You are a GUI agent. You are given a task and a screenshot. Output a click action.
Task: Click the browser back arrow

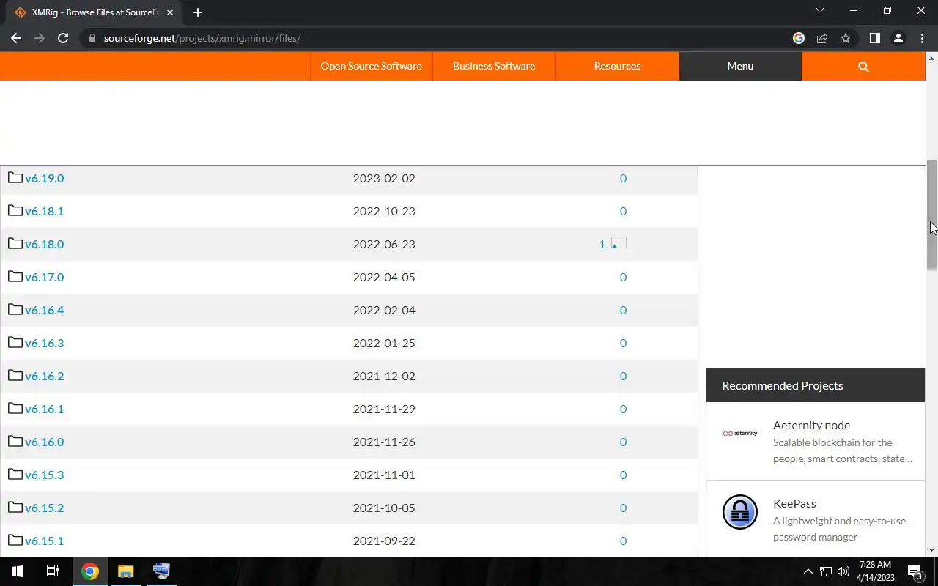16,38
